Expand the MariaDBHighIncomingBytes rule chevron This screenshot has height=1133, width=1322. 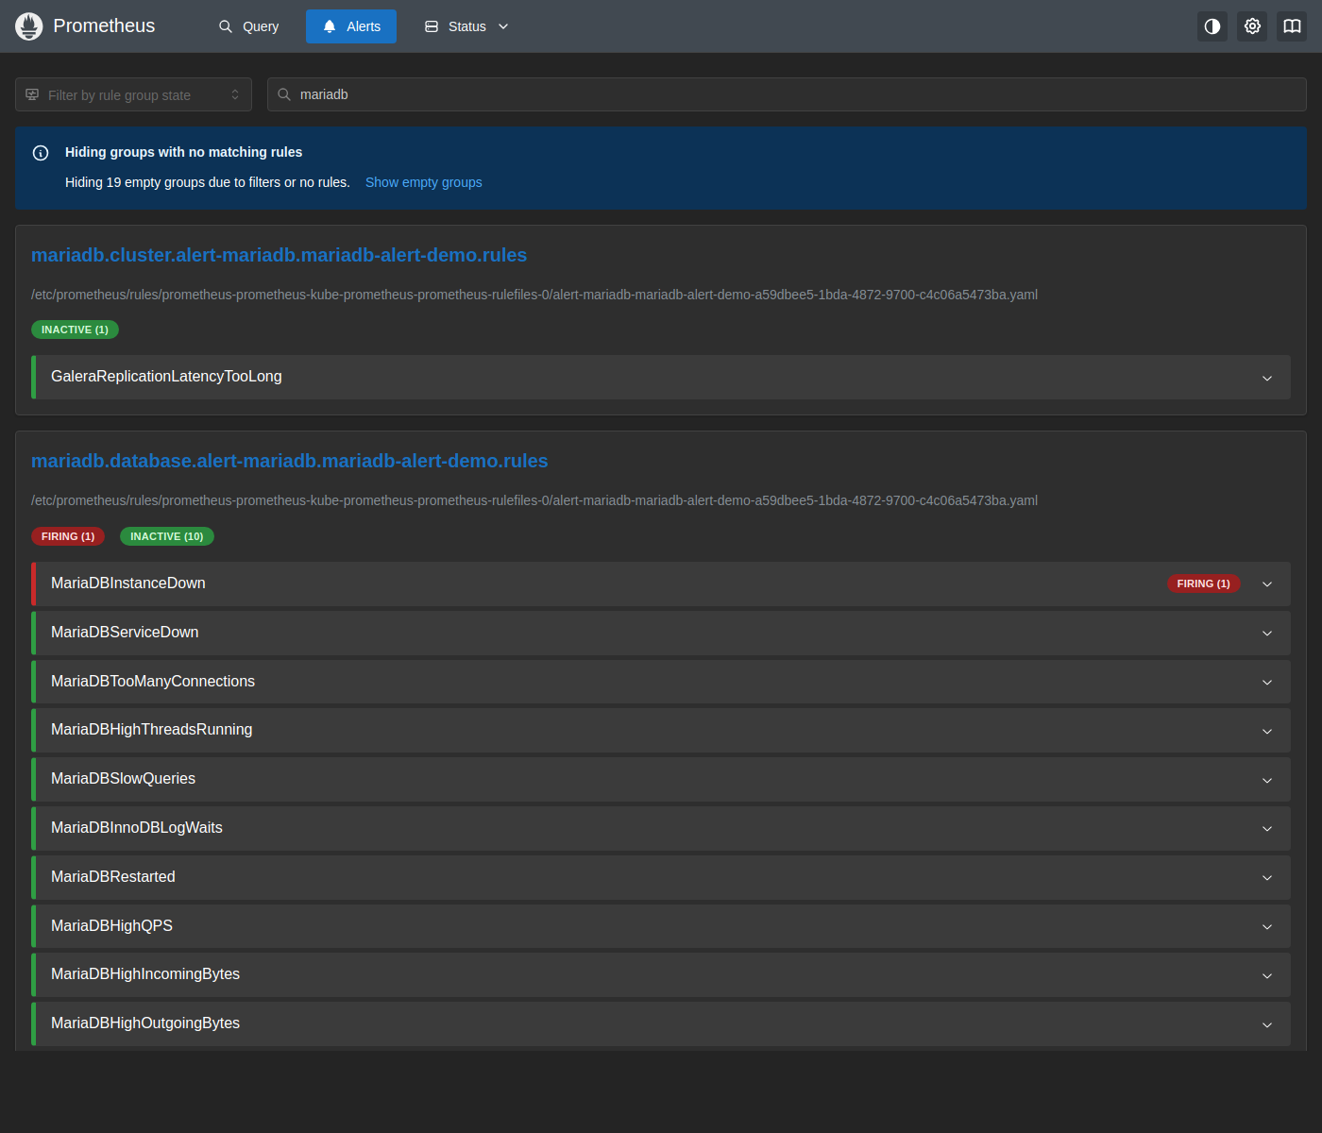(x=1267, y=975)
